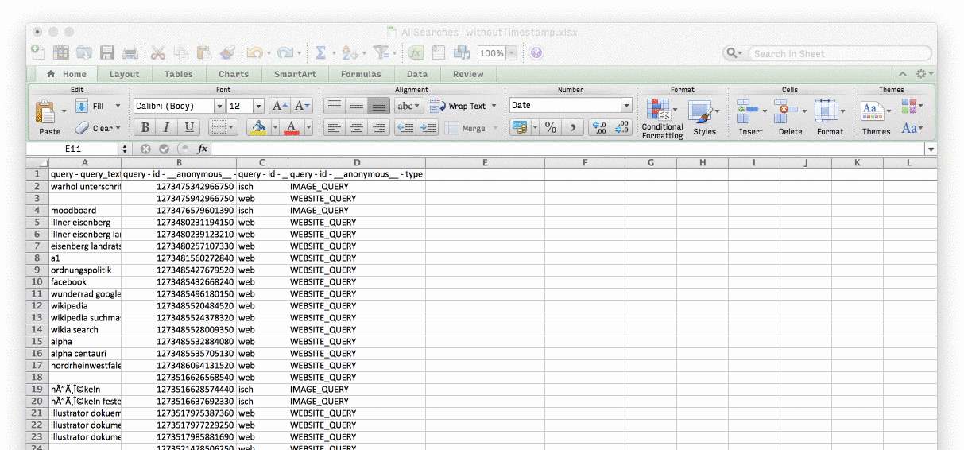Click Wrap Text button
The height and width of the screenshot is (450, 964).
[x=463, y=106]
